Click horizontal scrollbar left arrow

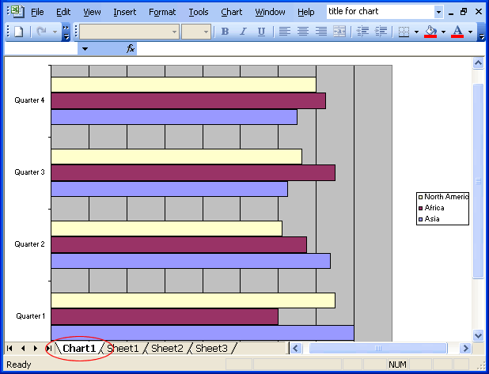coord(296,348)
